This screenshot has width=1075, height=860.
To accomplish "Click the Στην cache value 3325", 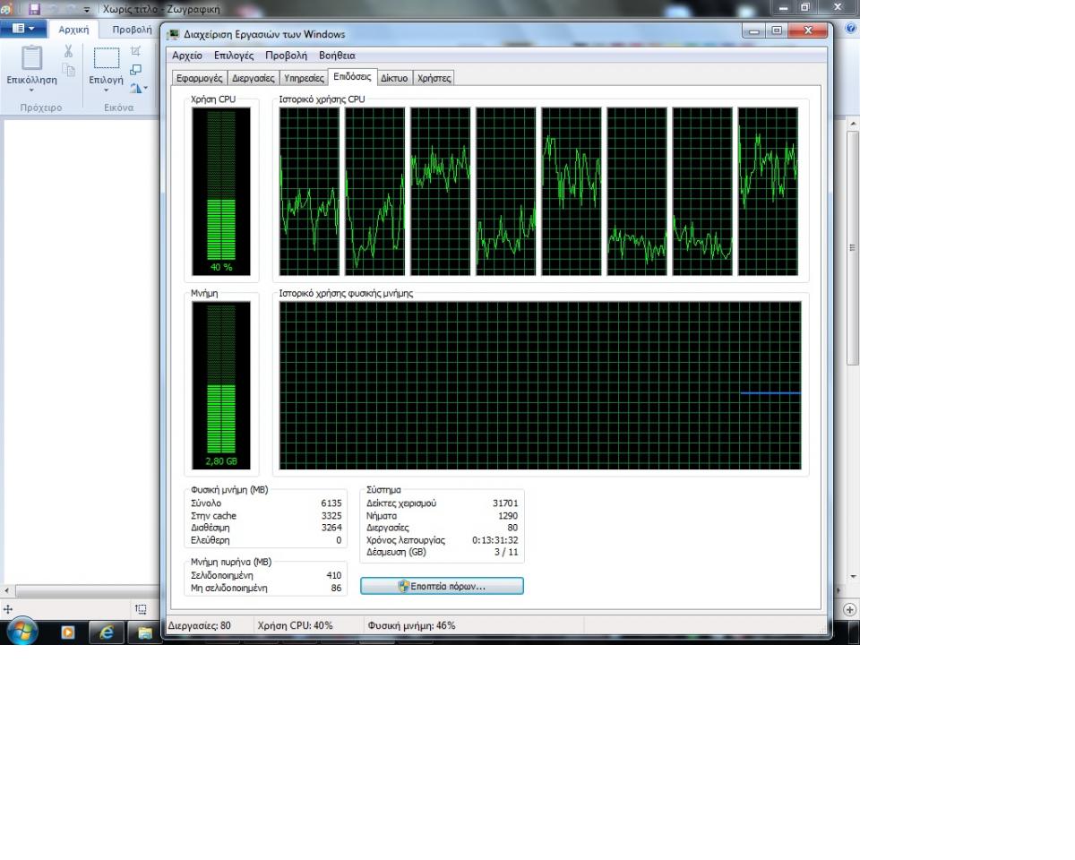I will (x=331, y=516).
